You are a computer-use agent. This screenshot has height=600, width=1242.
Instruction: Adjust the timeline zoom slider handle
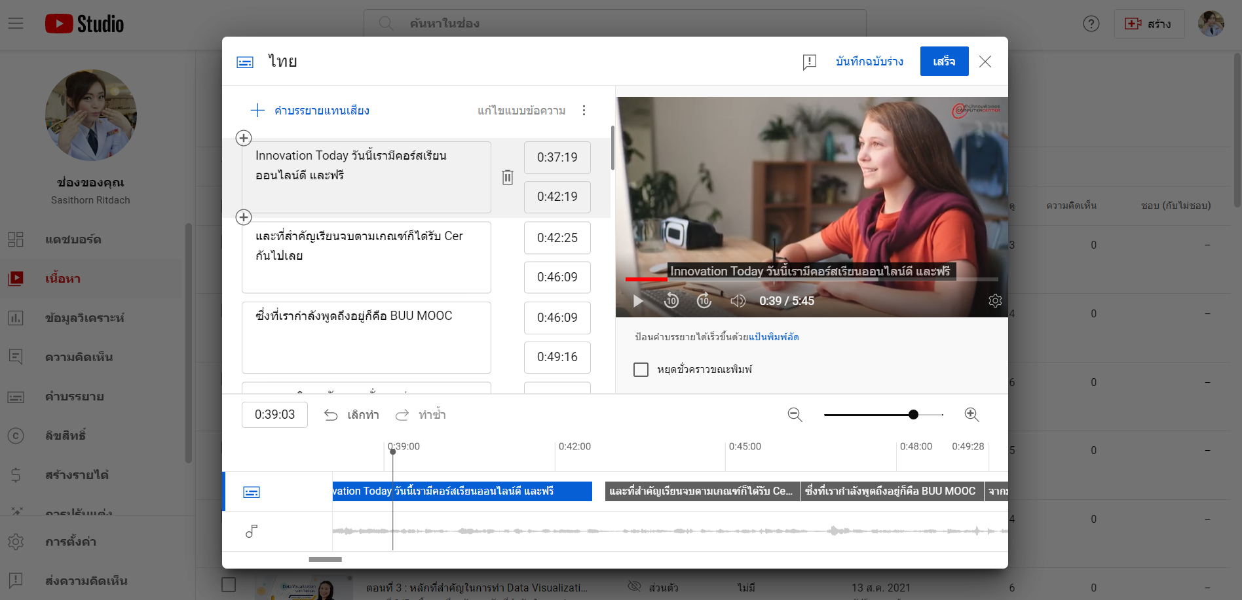[913, 415]
